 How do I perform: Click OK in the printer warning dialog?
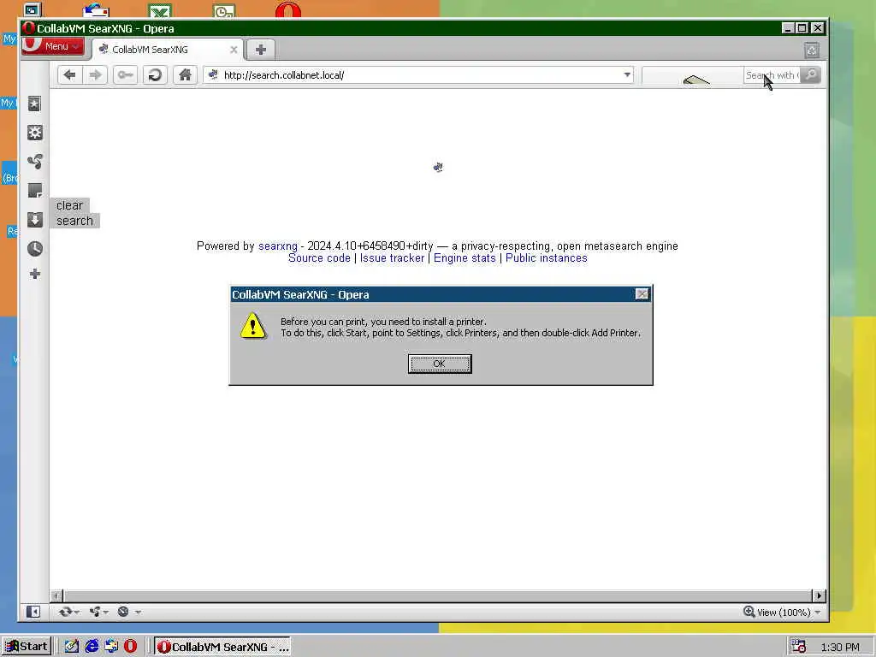click(x=439, y=364)
